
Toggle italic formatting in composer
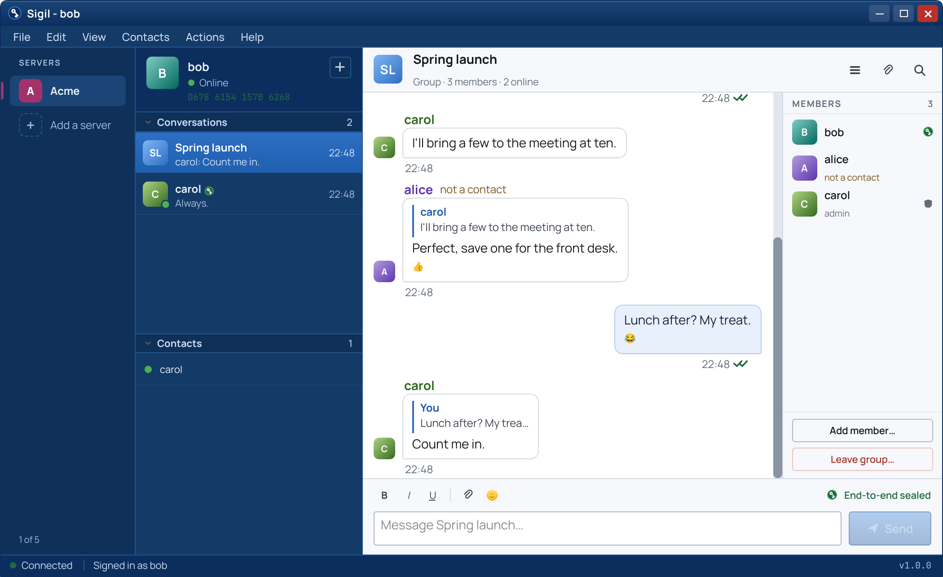[409, 495]
